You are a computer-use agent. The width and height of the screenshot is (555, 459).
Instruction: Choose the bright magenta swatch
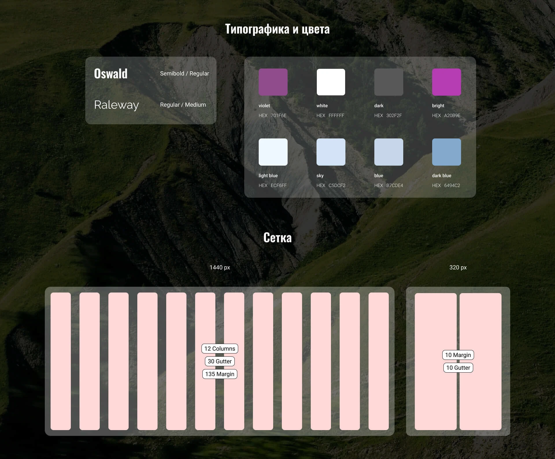point(446,82)
